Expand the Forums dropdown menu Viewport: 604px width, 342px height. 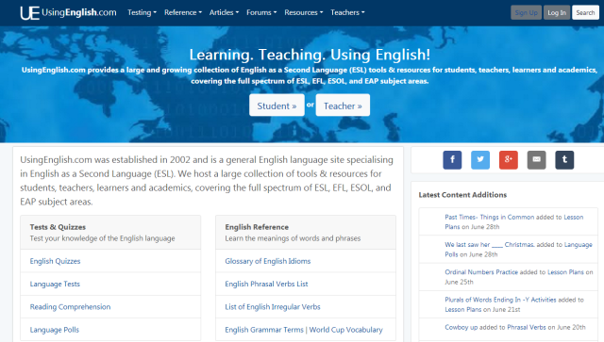click(261, 12)
